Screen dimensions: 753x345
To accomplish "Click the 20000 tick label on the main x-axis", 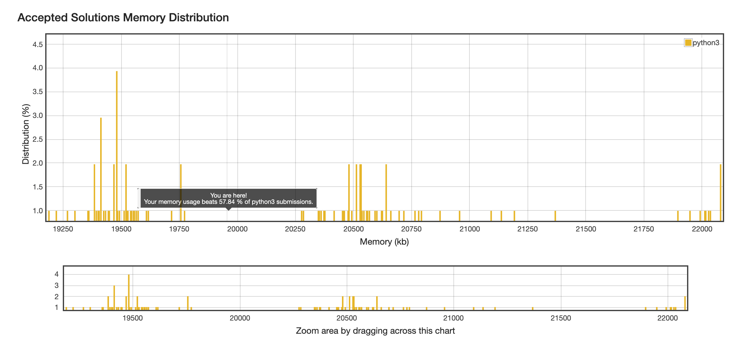I will tap(237, 229).
